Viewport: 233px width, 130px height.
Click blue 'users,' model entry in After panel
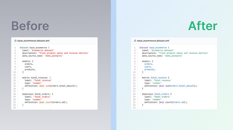(x=148, y=67)
